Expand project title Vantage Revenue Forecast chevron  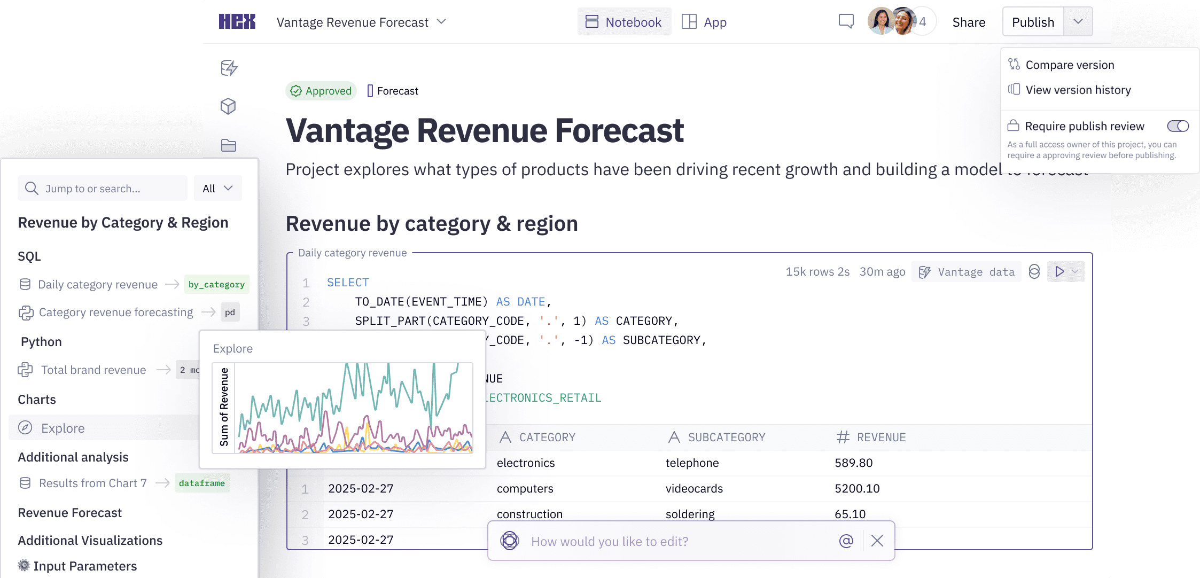pos(441,22)
